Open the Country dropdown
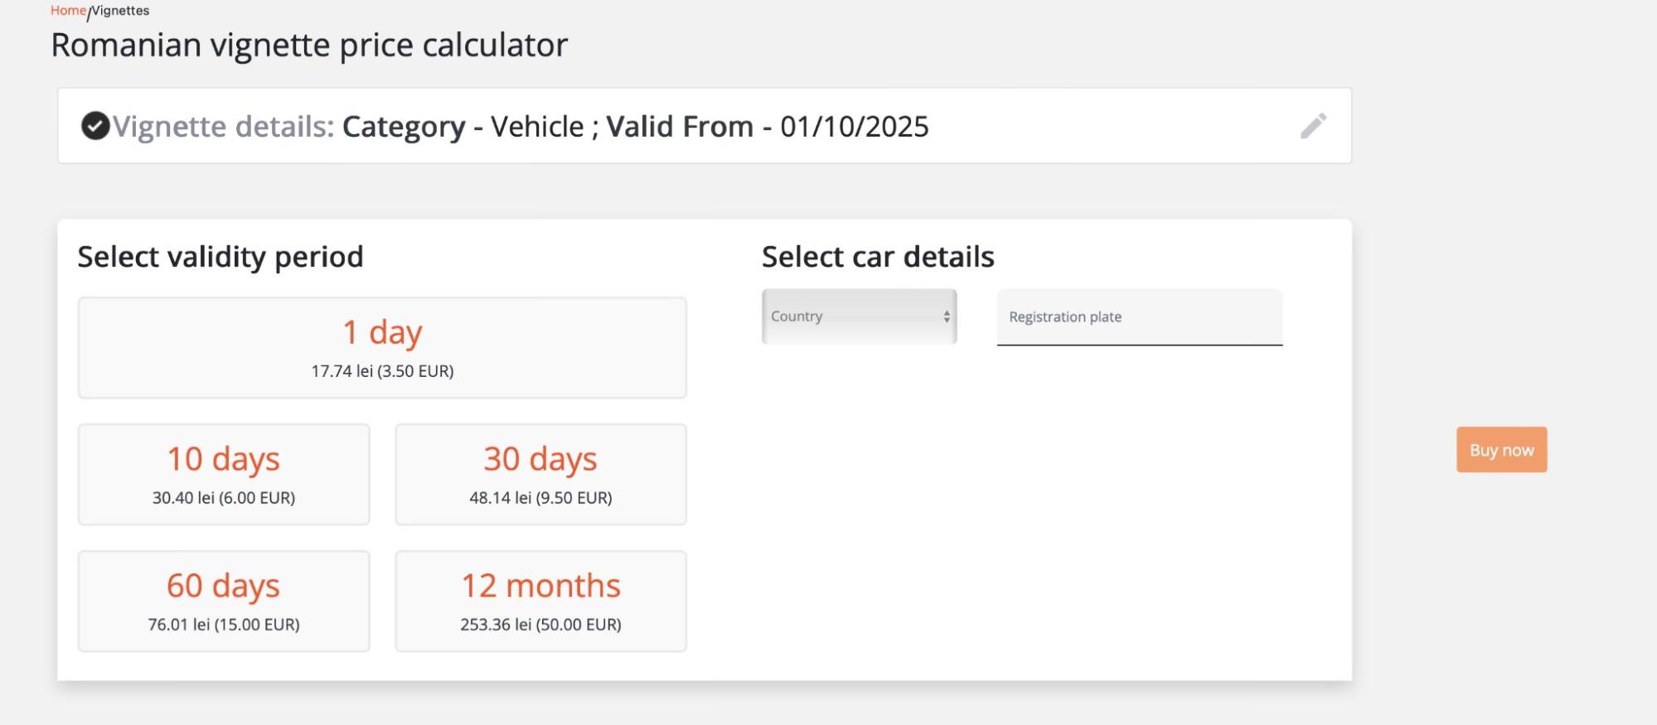 point(858,317)
